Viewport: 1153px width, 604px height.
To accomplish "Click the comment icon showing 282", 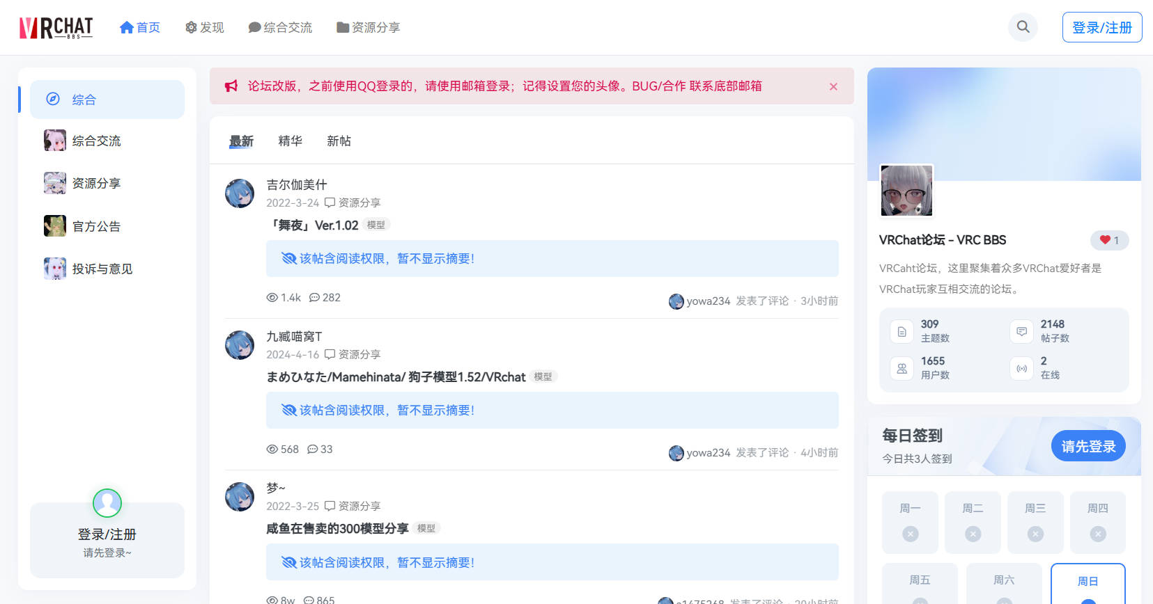I will pos(314,297).
